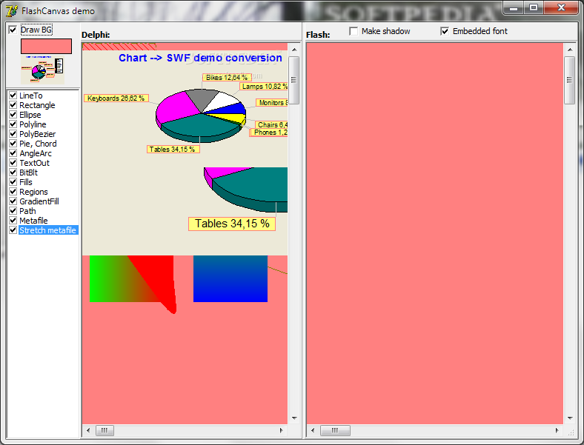
Task: Toggle the TextOut checkbox
Action: tap(13, 163)
